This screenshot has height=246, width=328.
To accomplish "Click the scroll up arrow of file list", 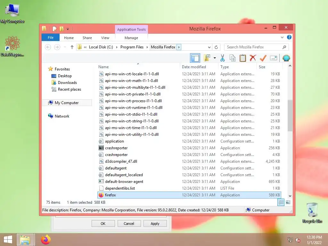I will pos(290,66).
